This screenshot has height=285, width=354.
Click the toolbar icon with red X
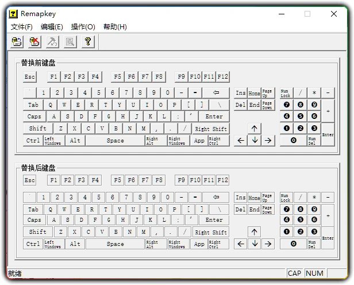34,42
